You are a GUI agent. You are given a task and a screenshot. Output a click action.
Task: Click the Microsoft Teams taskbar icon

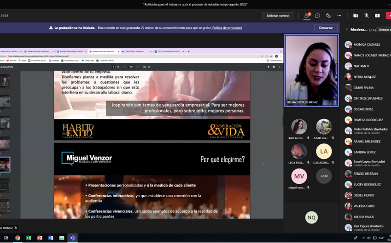click(x=72, y=238)
